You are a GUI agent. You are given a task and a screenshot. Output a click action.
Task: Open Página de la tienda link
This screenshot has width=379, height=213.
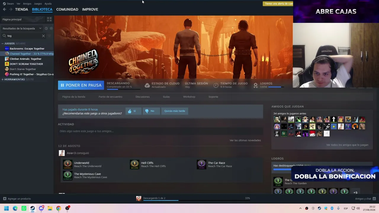tap(74, 97)
